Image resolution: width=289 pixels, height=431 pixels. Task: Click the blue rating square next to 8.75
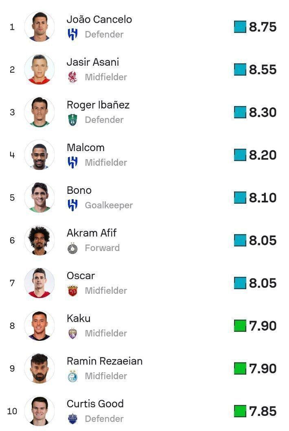point(240,27)
